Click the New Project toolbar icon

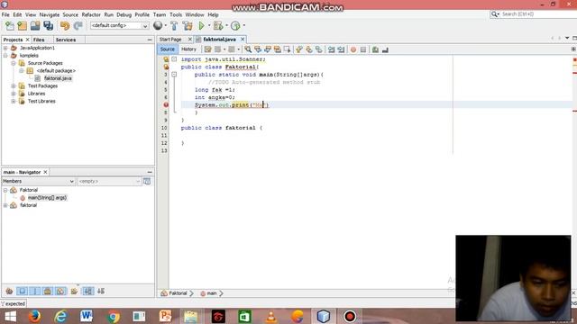(22, 26)
